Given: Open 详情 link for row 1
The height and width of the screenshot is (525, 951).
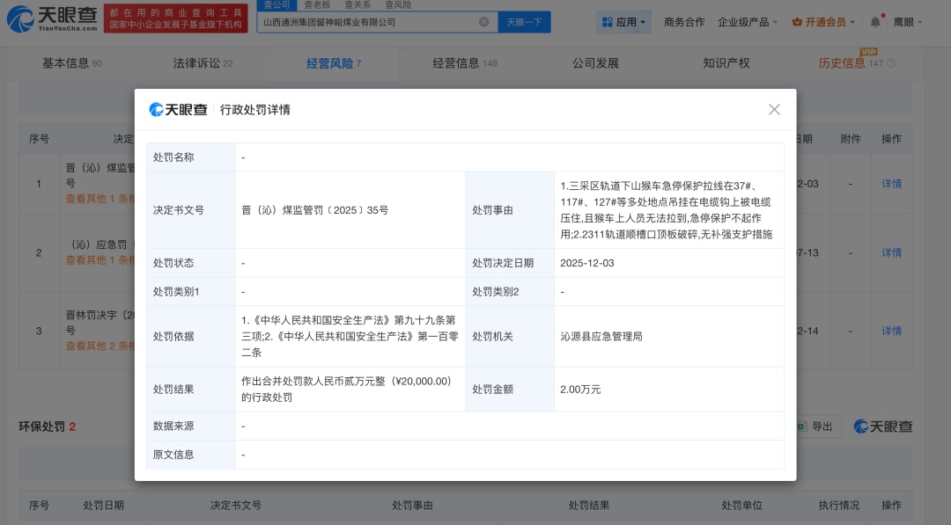Looking at the screenshot, I should pyautogui.click(x=891, y=184).
